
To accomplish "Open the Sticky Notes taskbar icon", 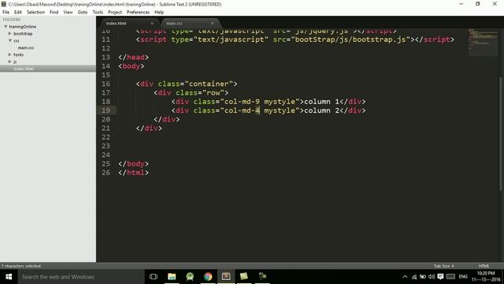I will (244, 277).
